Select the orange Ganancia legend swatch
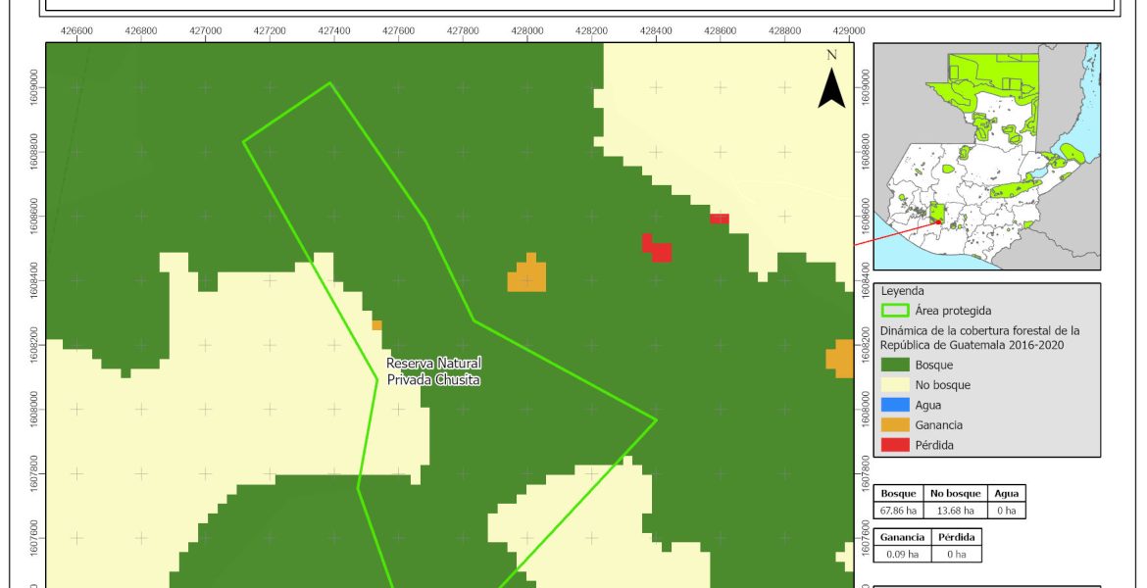Image resolution: width=1147 pixels, height=588 pixels. point(895,425)
